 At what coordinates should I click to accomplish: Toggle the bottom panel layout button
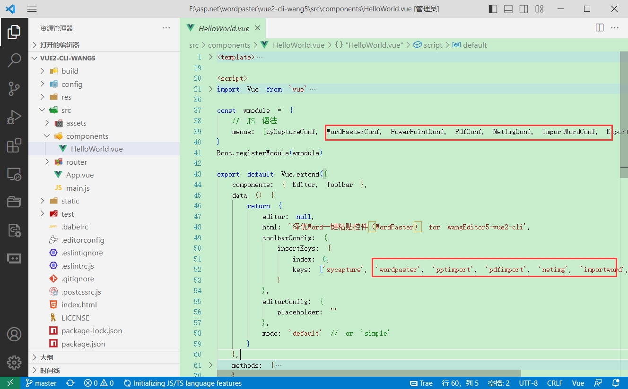(508, 9)
